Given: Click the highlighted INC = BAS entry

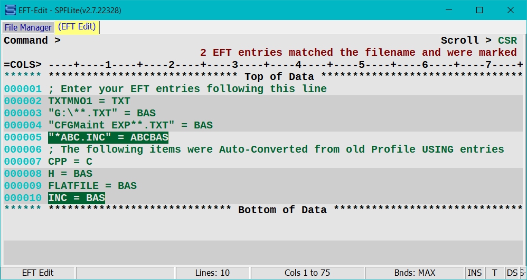Looking at the screenshot, I should tap(77, 198).
